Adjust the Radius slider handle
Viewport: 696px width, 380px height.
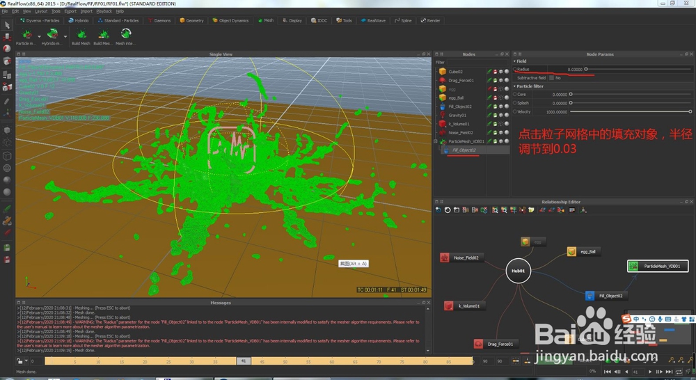tap(586, 70)
